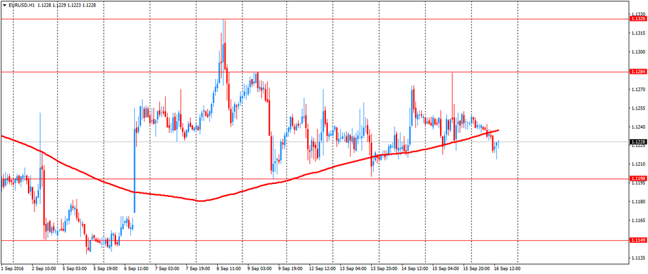Click the '13 Sep 20:00' time label
Screen dimensions: 648x274
tap(383, 269)
